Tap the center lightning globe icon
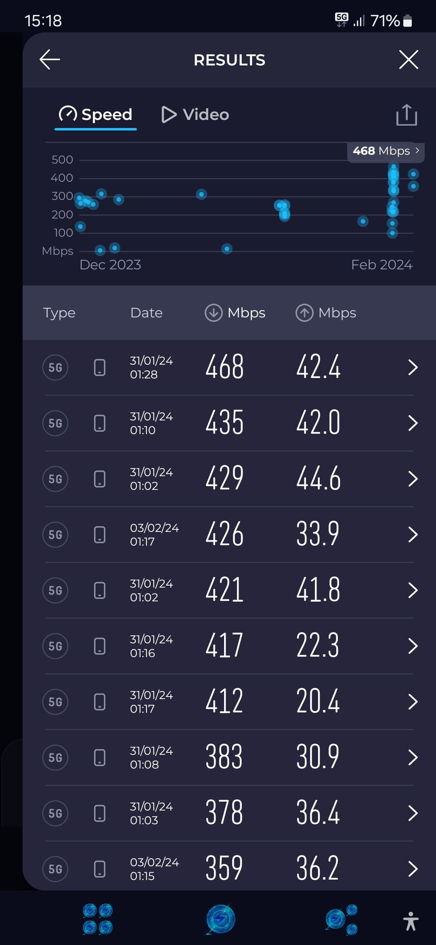 [220, 919]
